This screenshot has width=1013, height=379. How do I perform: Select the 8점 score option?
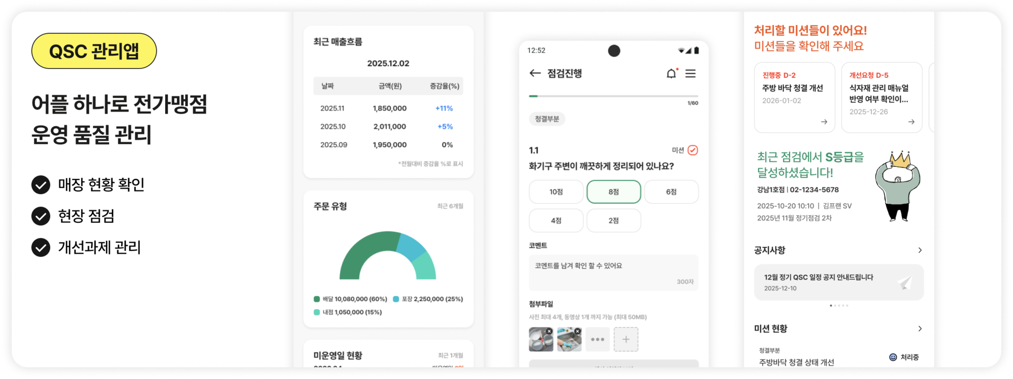[x=614, y=192]
